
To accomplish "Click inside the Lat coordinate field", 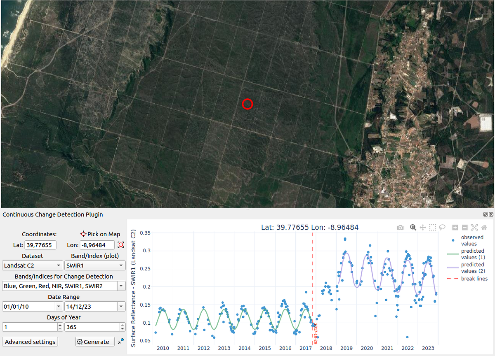I will click(39, 244).
